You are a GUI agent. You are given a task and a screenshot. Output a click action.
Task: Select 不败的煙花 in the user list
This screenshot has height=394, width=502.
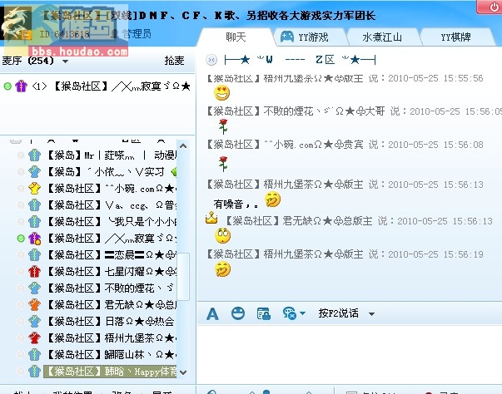[x=110, y=288]
